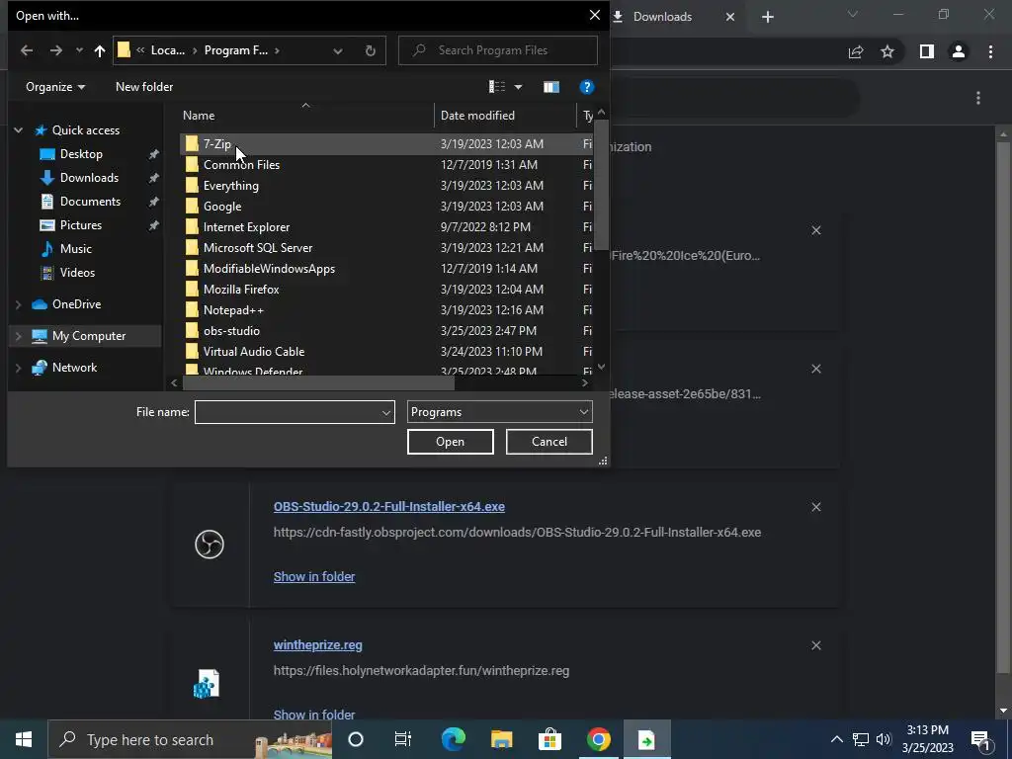
Task: Expand the My Computer tree node
Action: (18, 336)
